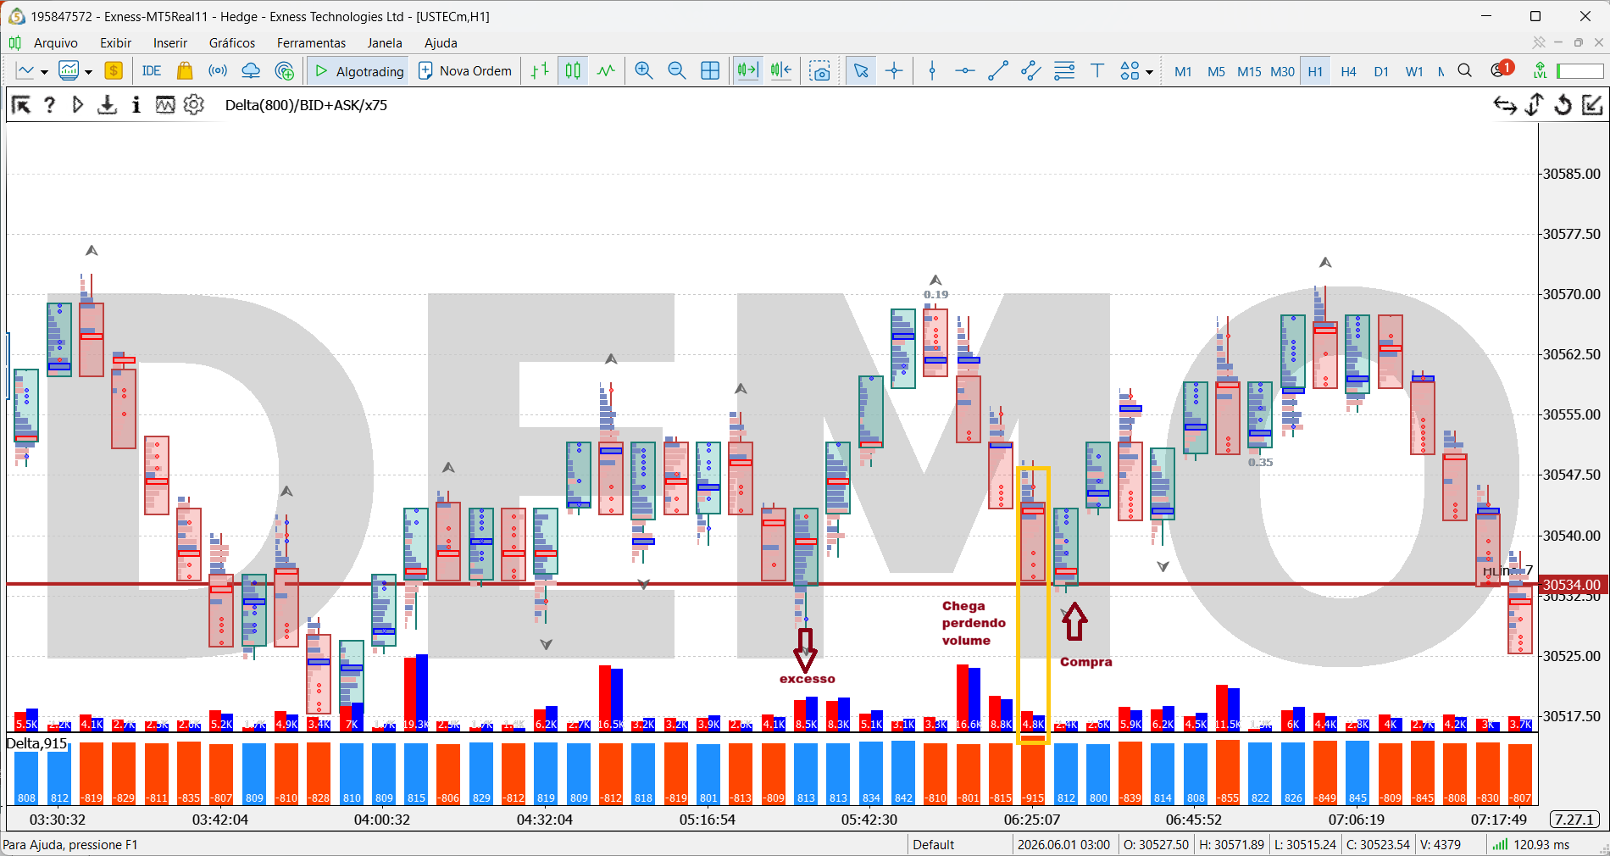Open the Exibir menu
Viewport: 1610px width, 856px height.
(x=115, y=42)
